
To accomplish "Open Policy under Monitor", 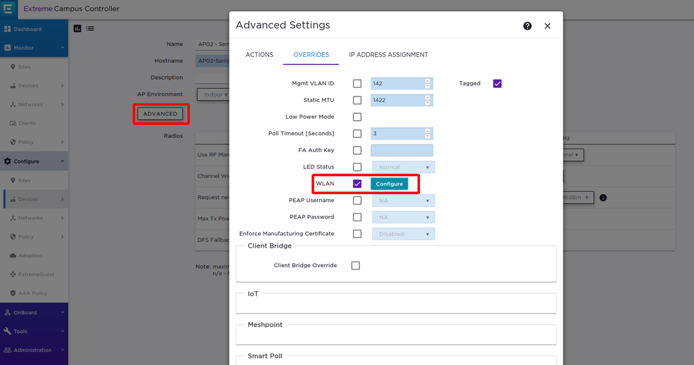I will pos(34,142).
